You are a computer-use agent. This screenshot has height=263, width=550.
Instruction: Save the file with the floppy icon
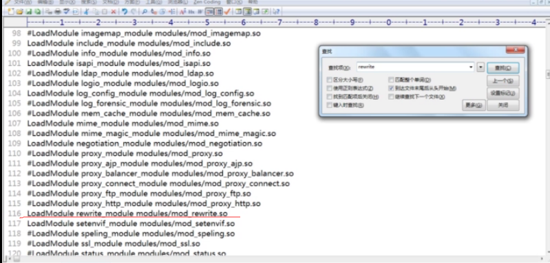[x=28, y=12]
